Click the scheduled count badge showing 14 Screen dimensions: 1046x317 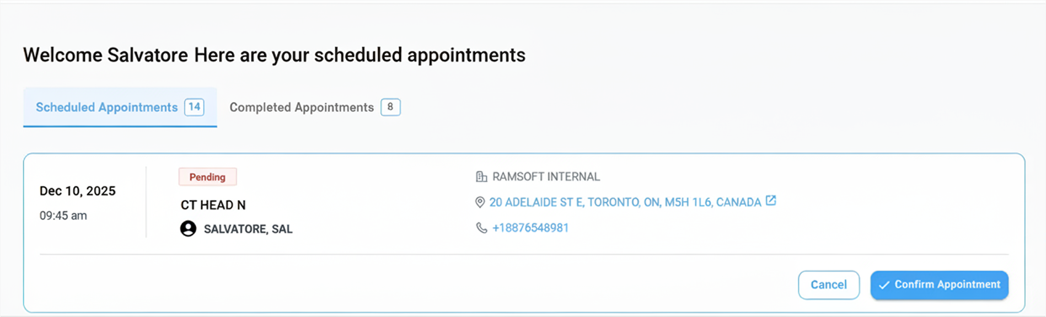click(194, 107)
